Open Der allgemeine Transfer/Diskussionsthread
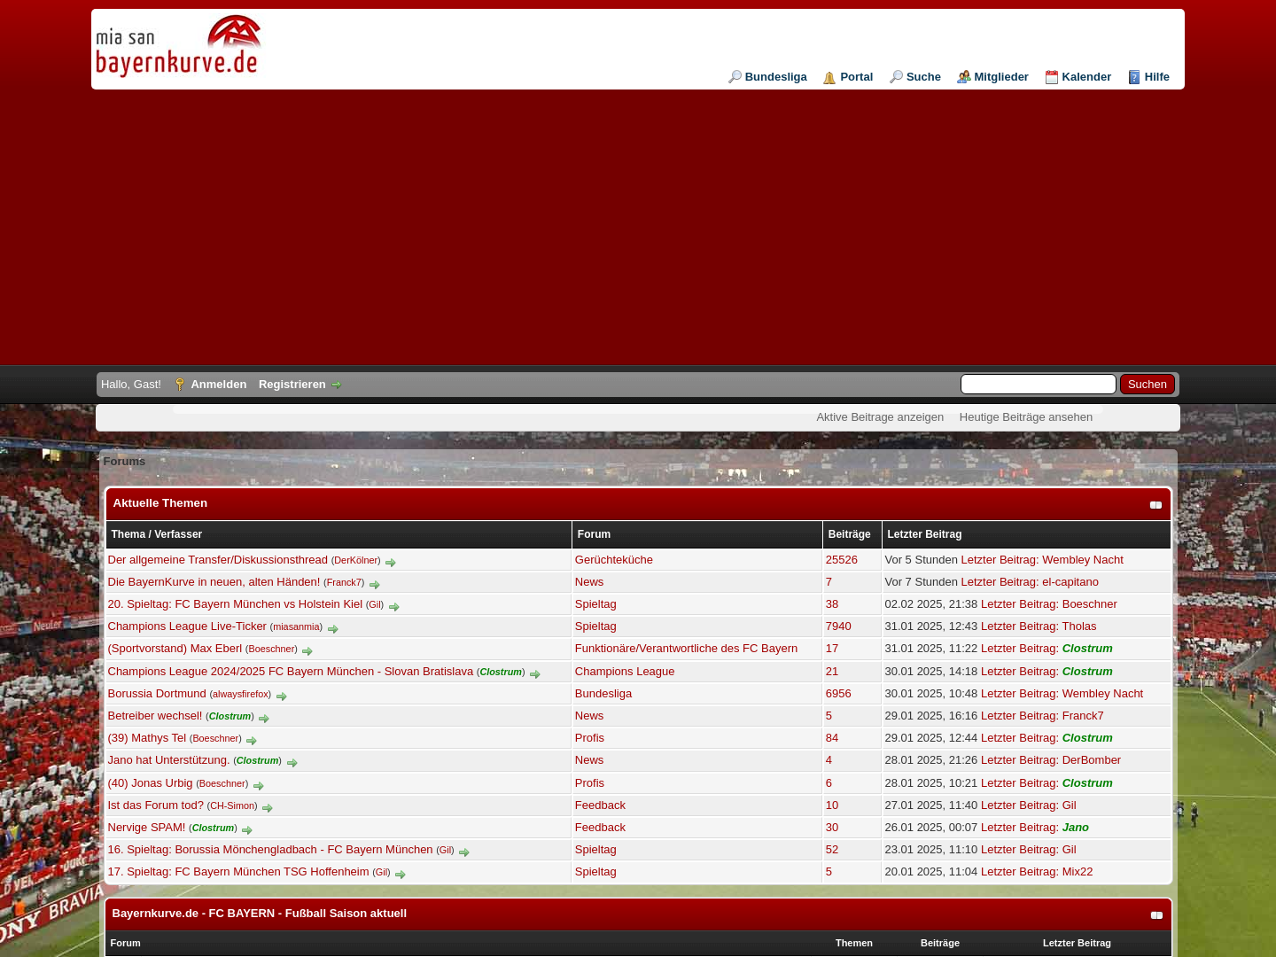 tap(218, 560)
